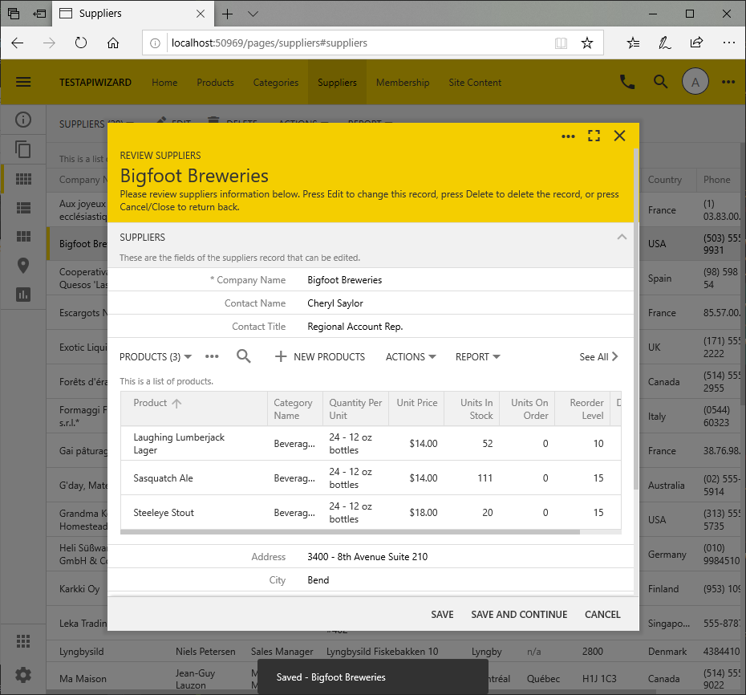The width and height of the screenshot is (746, 695).
Task: Open the favorites hub icon
Action: 633,43
